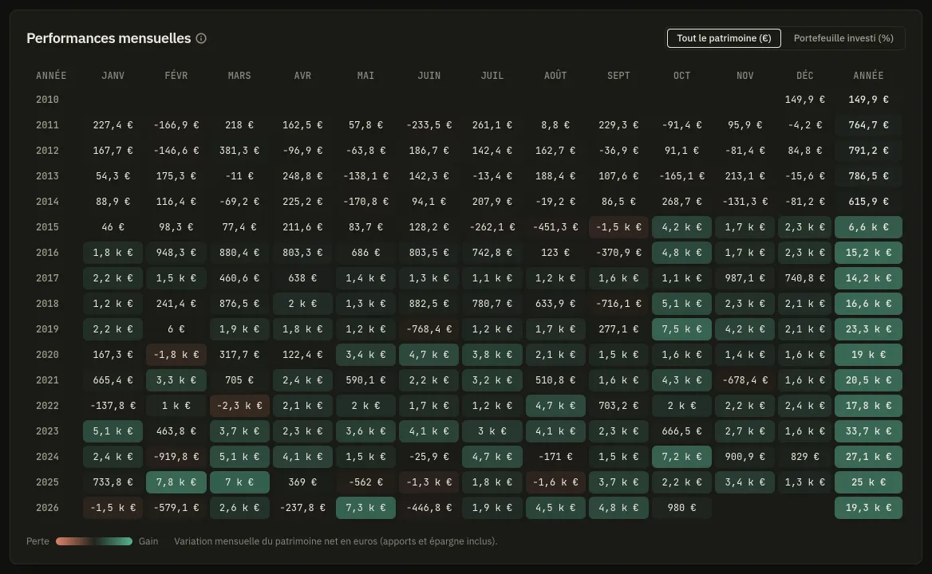Click the MARS column header
This screenshot has width=932, height=574.
[x=239, y=76]
